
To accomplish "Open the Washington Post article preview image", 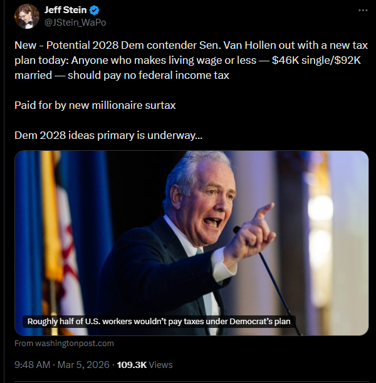I will point(191,232).
